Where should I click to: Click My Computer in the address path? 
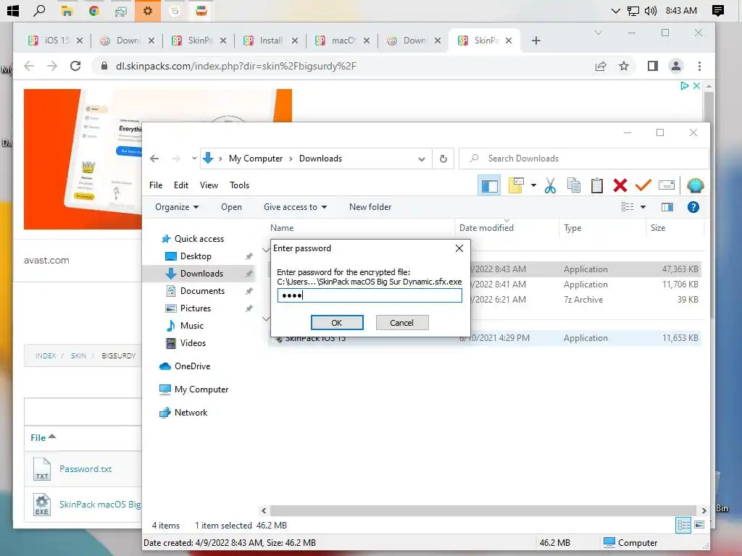pyautogui.click(x=256, y=159)
